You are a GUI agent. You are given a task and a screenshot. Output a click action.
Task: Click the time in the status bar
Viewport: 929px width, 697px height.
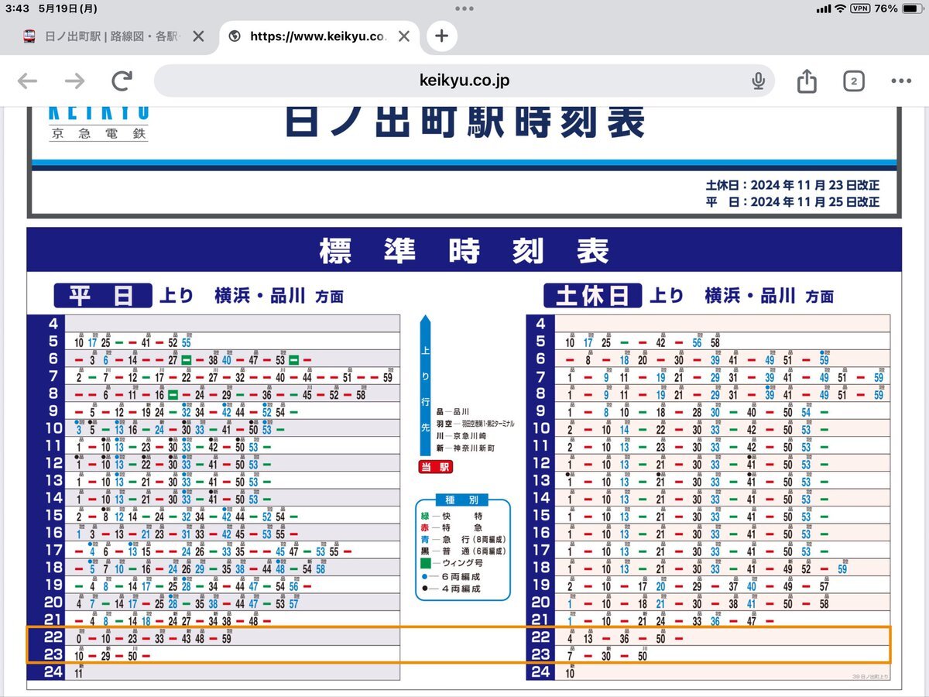coord(17,9)
